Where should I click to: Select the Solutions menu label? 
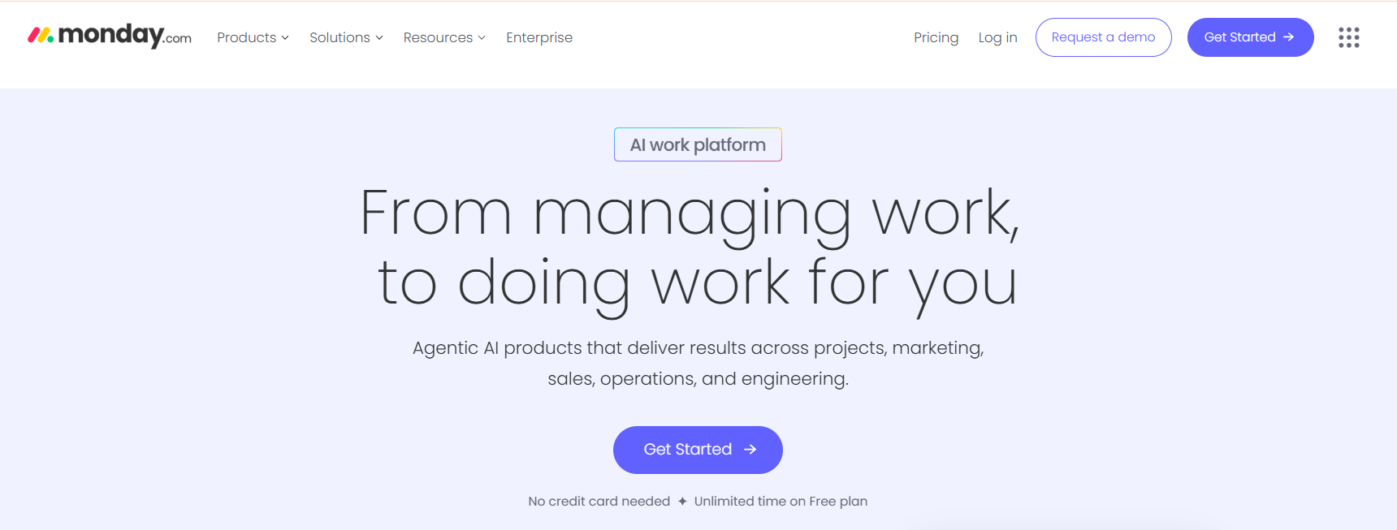tap(340, 38)
